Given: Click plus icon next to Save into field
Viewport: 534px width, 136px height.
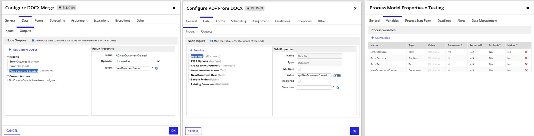Looking at the screenshot, I should pos(338,88).
